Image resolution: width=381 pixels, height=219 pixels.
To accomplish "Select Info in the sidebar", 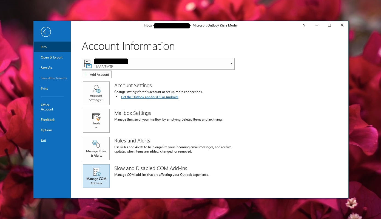I will point(52,47).
